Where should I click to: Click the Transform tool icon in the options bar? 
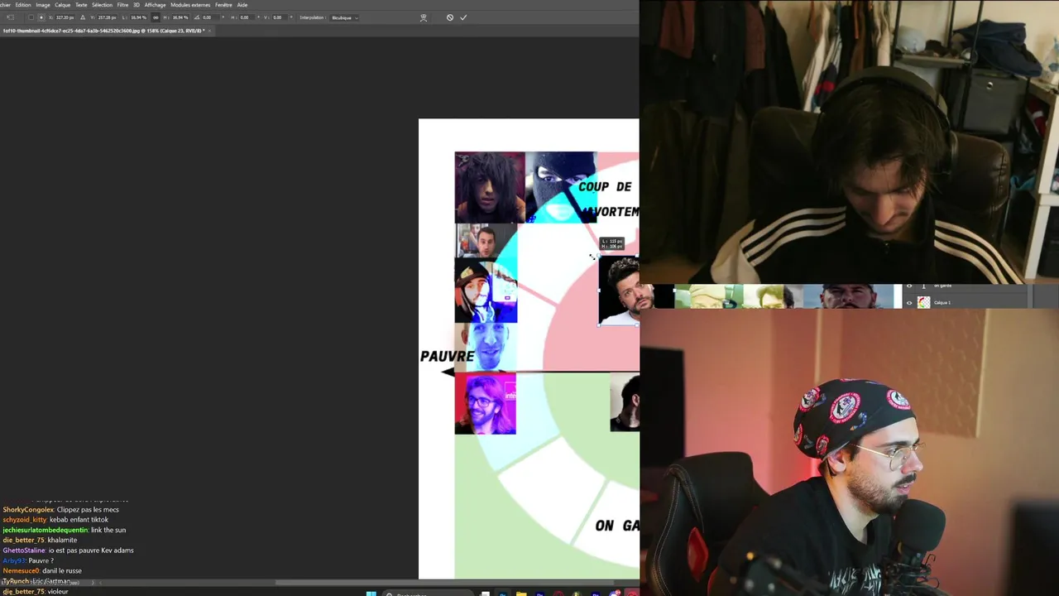point(10,17)
